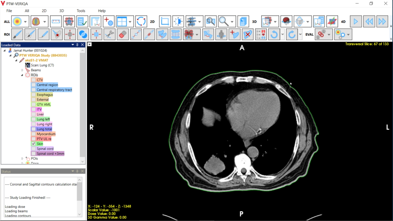Expand the Beams tree node
The height and width of the screenshot is (221, 393).
(22, 70)
